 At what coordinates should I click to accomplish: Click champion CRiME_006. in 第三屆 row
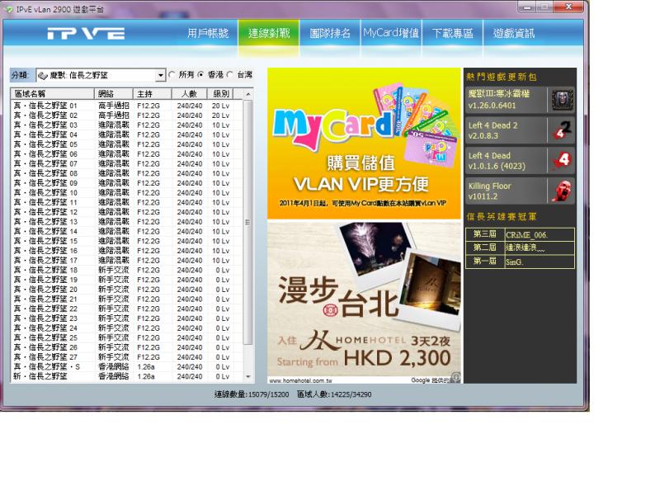pos(526,235)
